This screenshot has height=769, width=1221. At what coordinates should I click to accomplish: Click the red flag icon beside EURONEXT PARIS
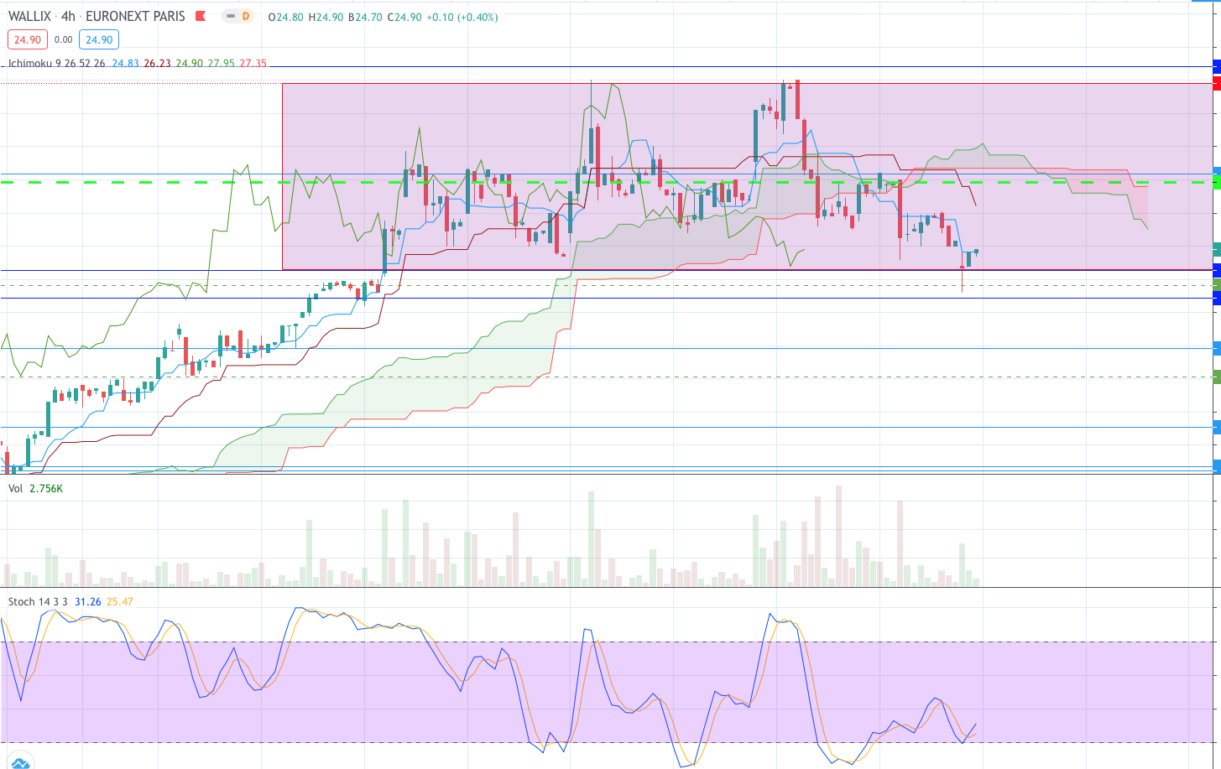[201, 17]
